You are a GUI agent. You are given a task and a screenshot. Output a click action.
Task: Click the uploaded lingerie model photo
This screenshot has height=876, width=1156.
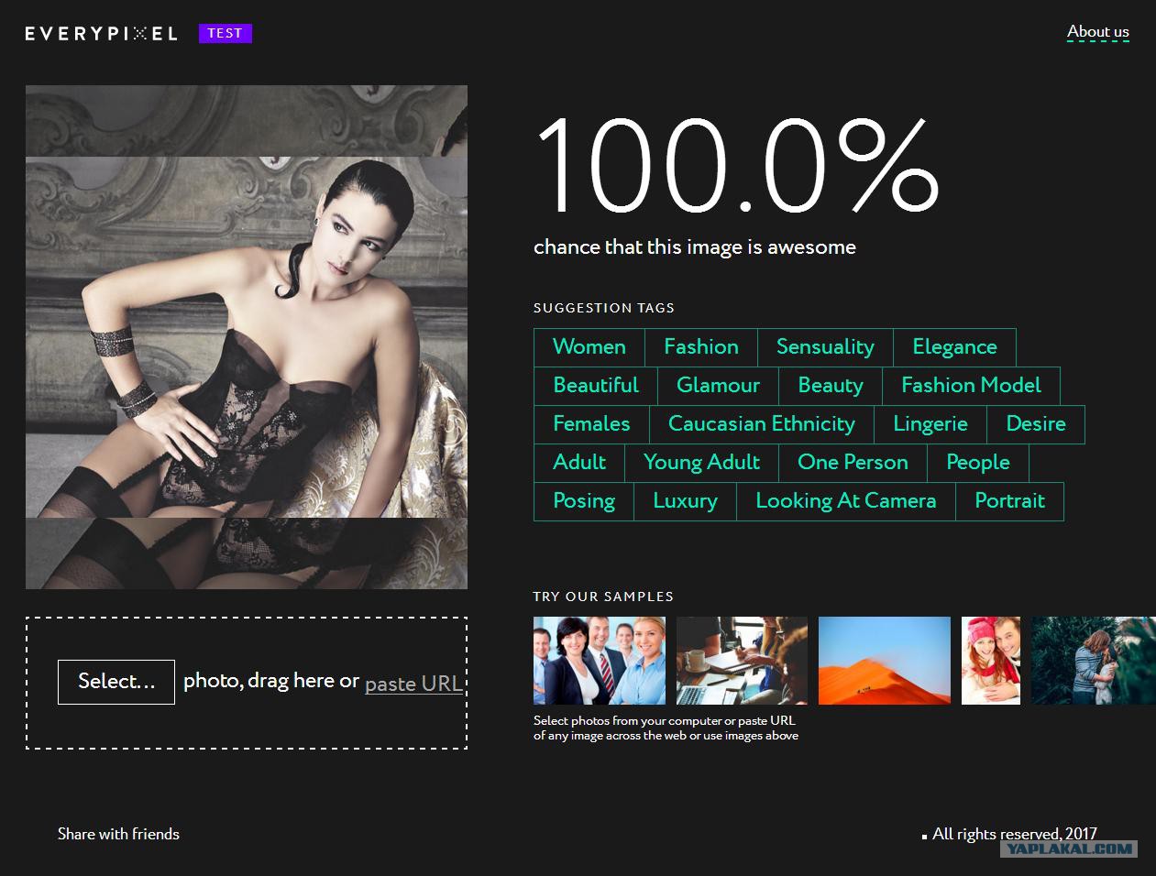click(247, 337)
